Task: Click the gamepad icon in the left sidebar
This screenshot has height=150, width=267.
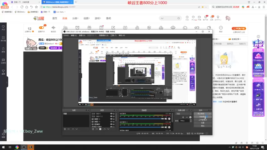Action: [x=3, y=60]
